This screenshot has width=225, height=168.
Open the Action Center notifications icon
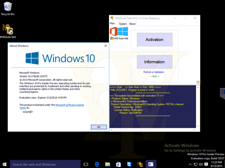(x=206, y=164)
